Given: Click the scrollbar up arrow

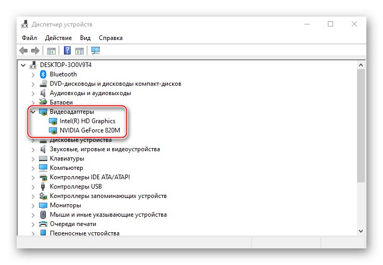Looking at the screenshot, I should click(361, 65).
